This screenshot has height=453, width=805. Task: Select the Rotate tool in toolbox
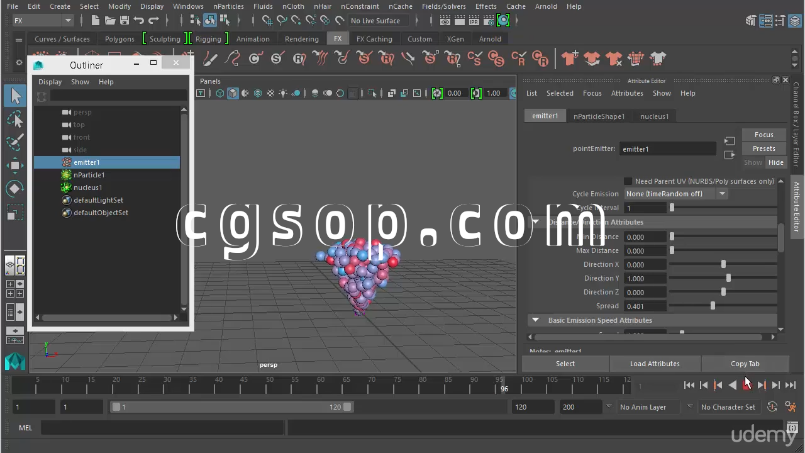pos(15,189)
